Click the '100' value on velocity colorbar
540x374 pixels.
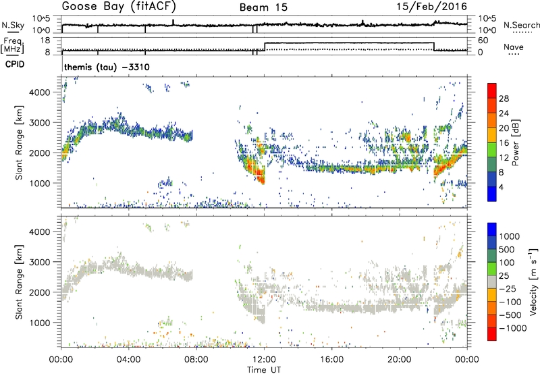coord(507,263)
